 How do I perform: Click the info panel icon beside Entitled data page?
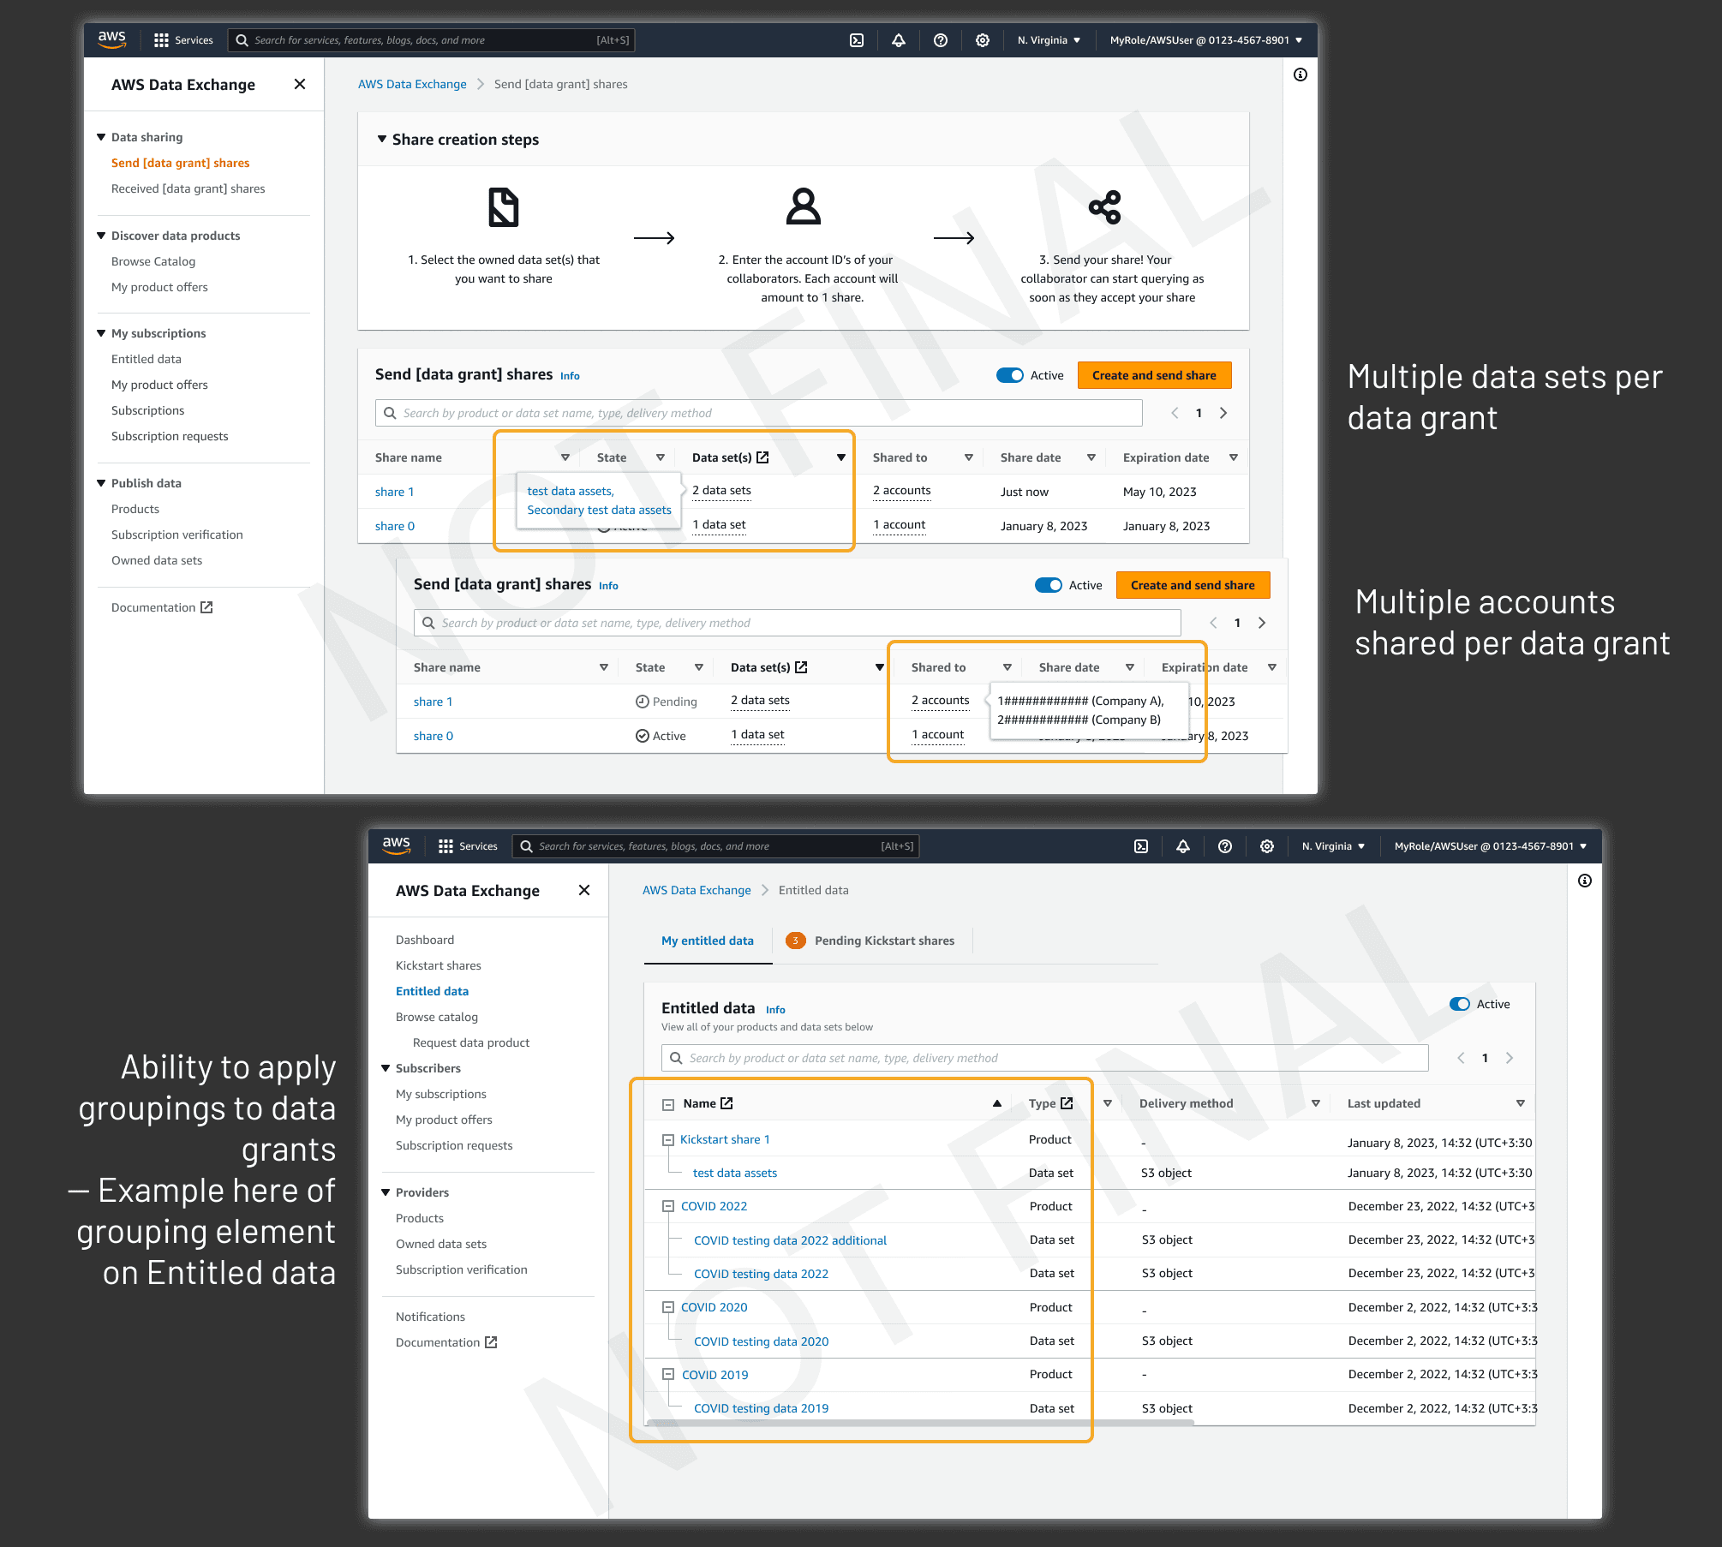tap(1585, 881)
